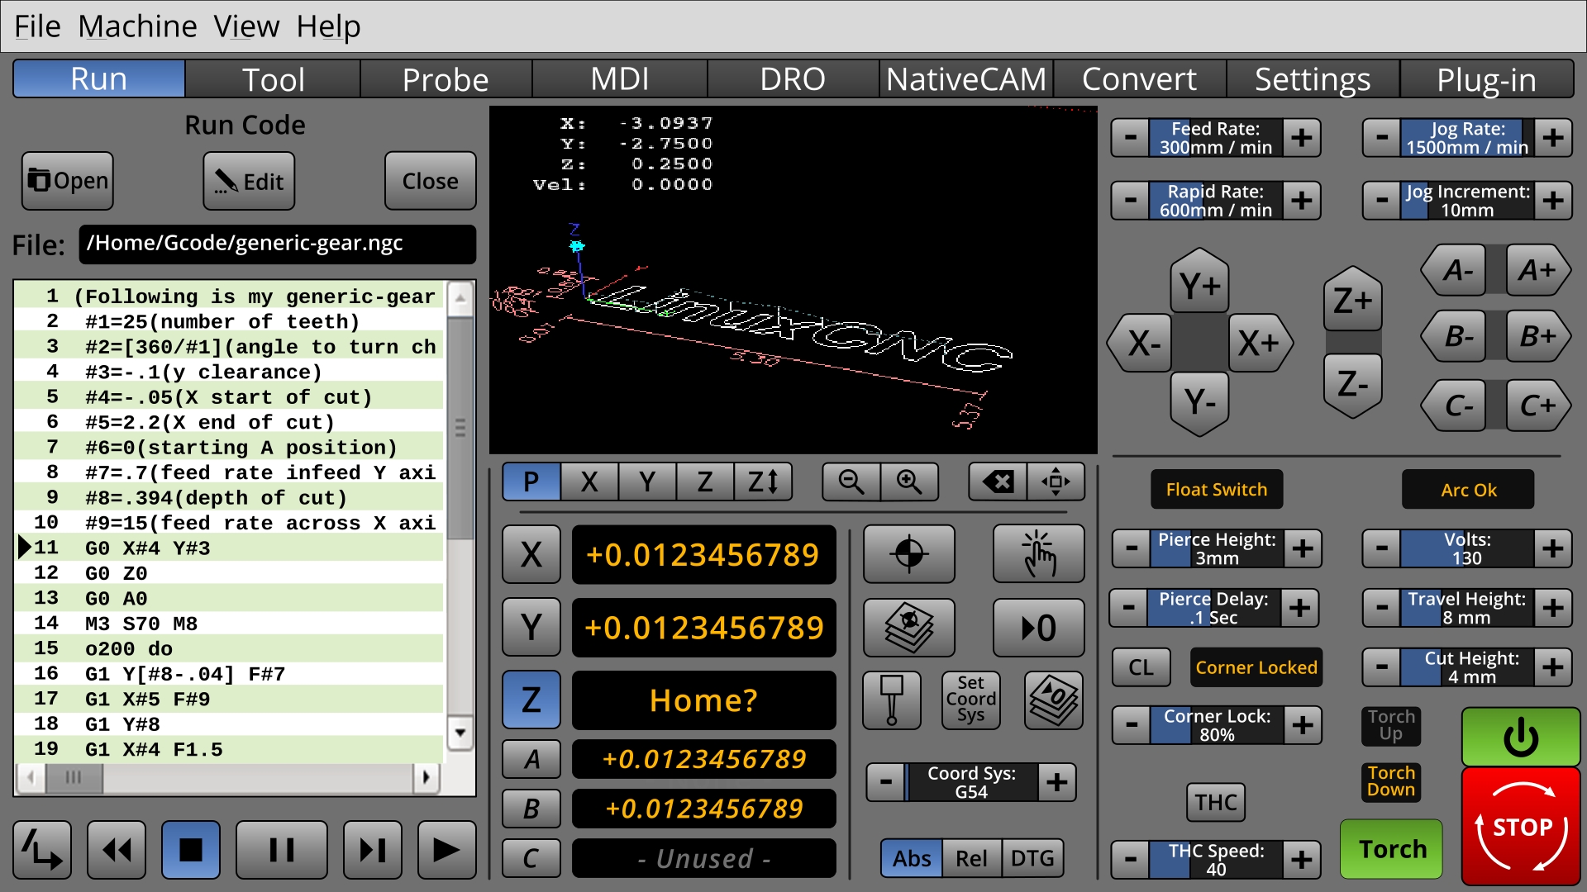
Task: Increase the Rapid Rate override
Action: tap(1302, 201)
